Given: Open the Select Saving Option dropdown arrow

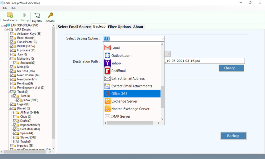Looking at the screenshot, I should click(162, 39).
